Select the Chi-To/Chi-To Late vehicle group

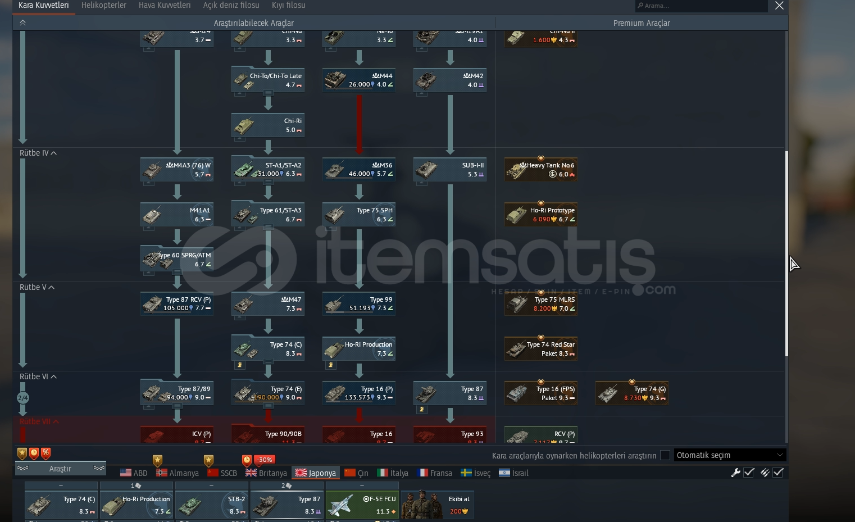[x=268, y=80]
